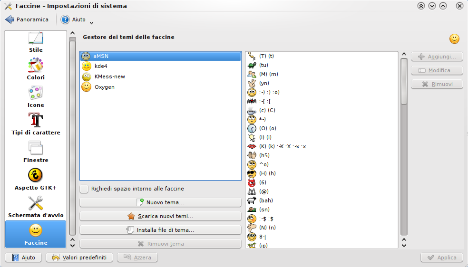Click emoticon list scroll up arrow
The width and height of the screenshot is (468, 267).
pyautogui.click(x=404, y=54)
